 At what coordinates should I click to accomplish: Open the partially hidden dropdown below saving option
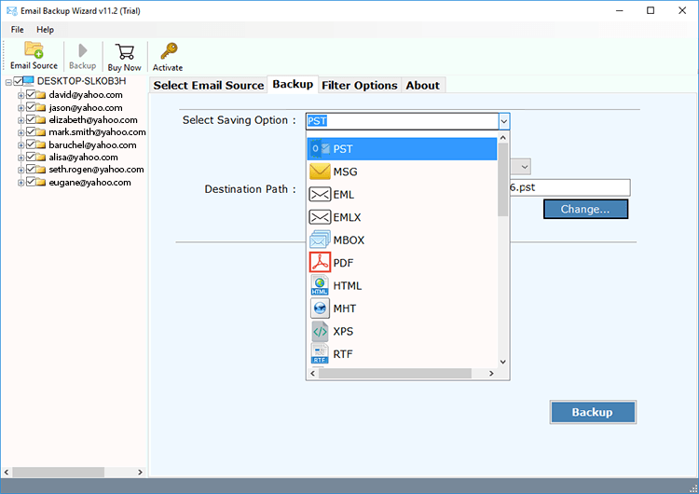point(525,167)
